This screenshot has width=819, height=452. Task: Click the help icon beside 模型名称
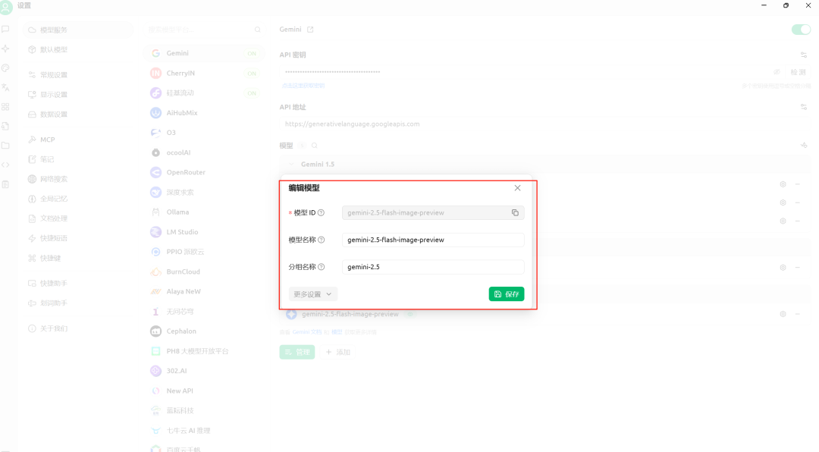coord(322,240)
